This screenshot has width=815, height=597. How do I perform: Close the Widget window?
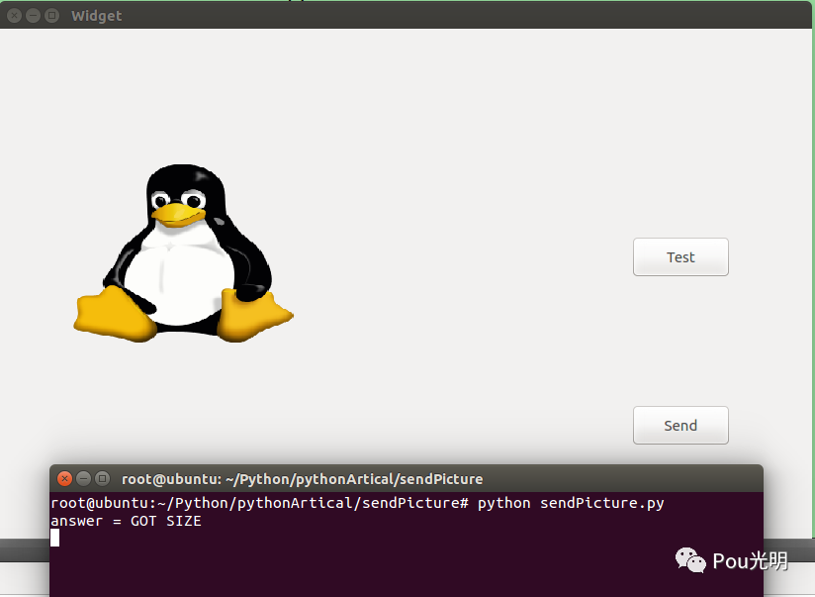(15, 16)
